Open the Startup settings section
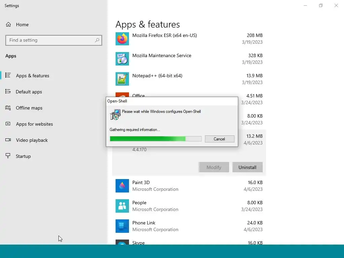Viewport: 344px width, 258px height. tap(23, 156)
